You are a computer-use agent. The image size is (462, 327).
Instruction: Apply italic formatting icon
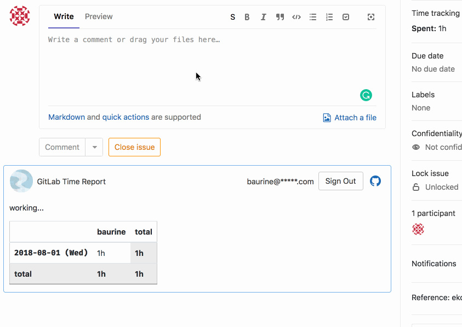tap(264, 17)
